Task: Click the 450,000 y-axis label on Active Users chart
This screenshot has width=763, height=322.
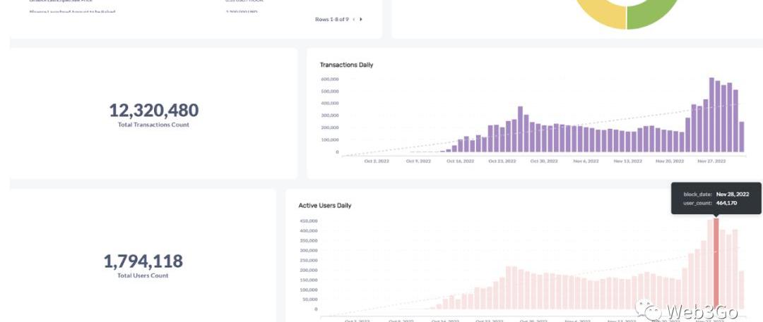Action: tap(309, 221)
